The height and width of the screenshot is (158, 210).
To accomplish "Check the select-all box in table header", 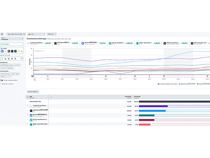I will click(x=27, y=96).
